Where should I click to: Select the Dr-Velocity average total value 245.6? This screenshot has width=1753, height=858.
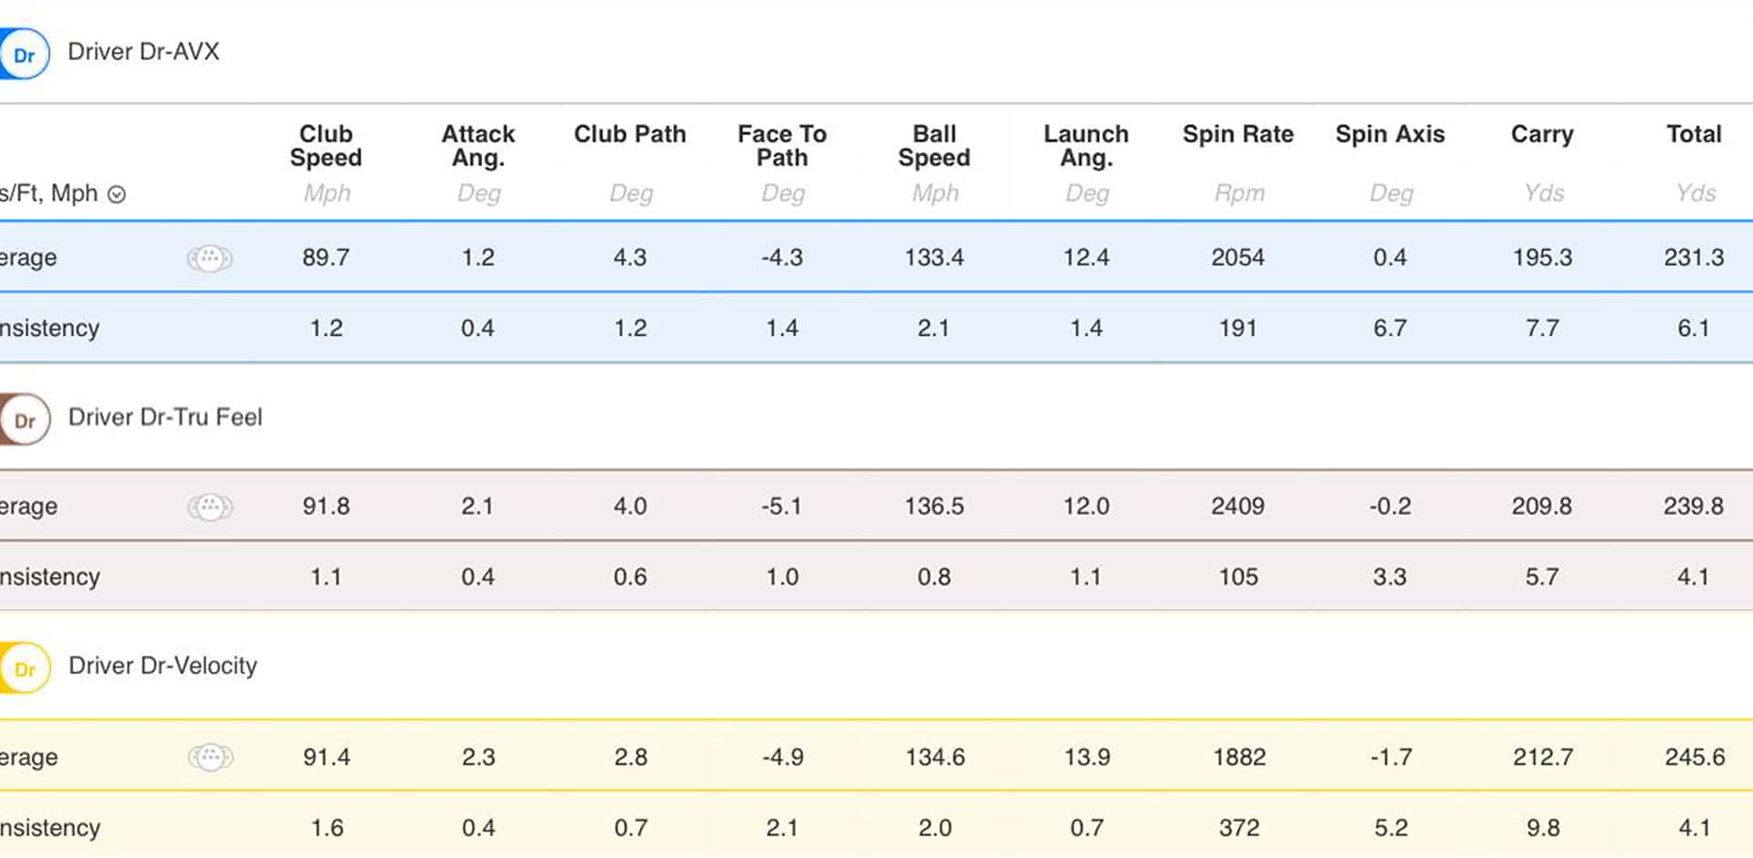click(x=1694, y=757)
